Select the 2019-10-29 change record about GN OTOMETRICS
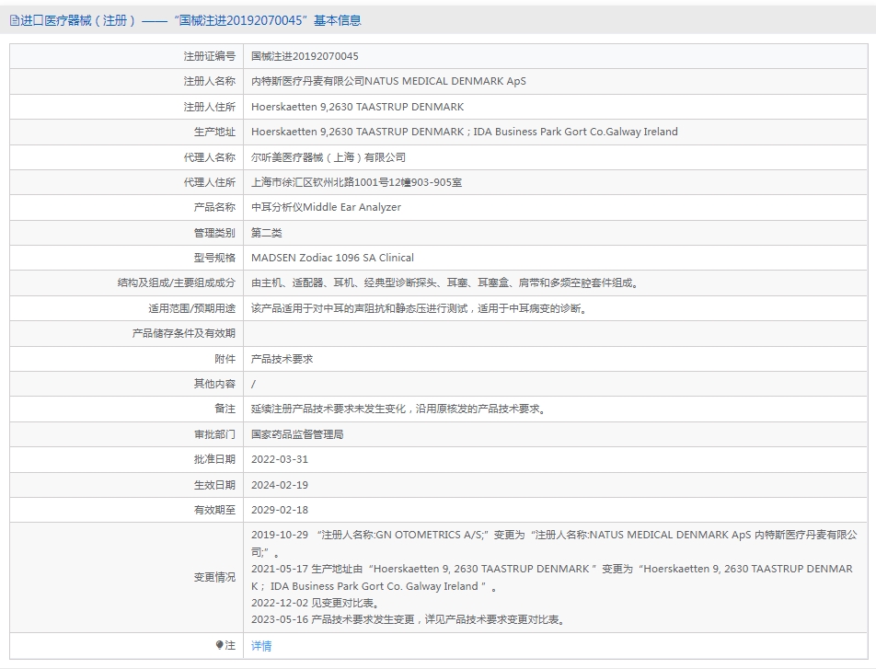Image resolution: width=876 pixels, height=669 pixels. (554, 543)
